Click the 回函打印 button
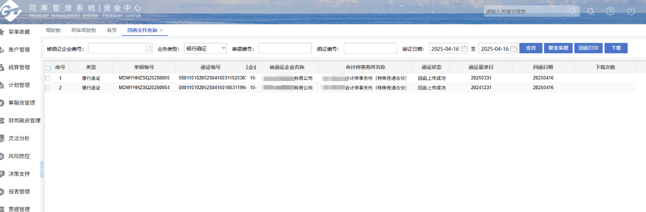Viewport: 646px width, 212px height. 588,48
